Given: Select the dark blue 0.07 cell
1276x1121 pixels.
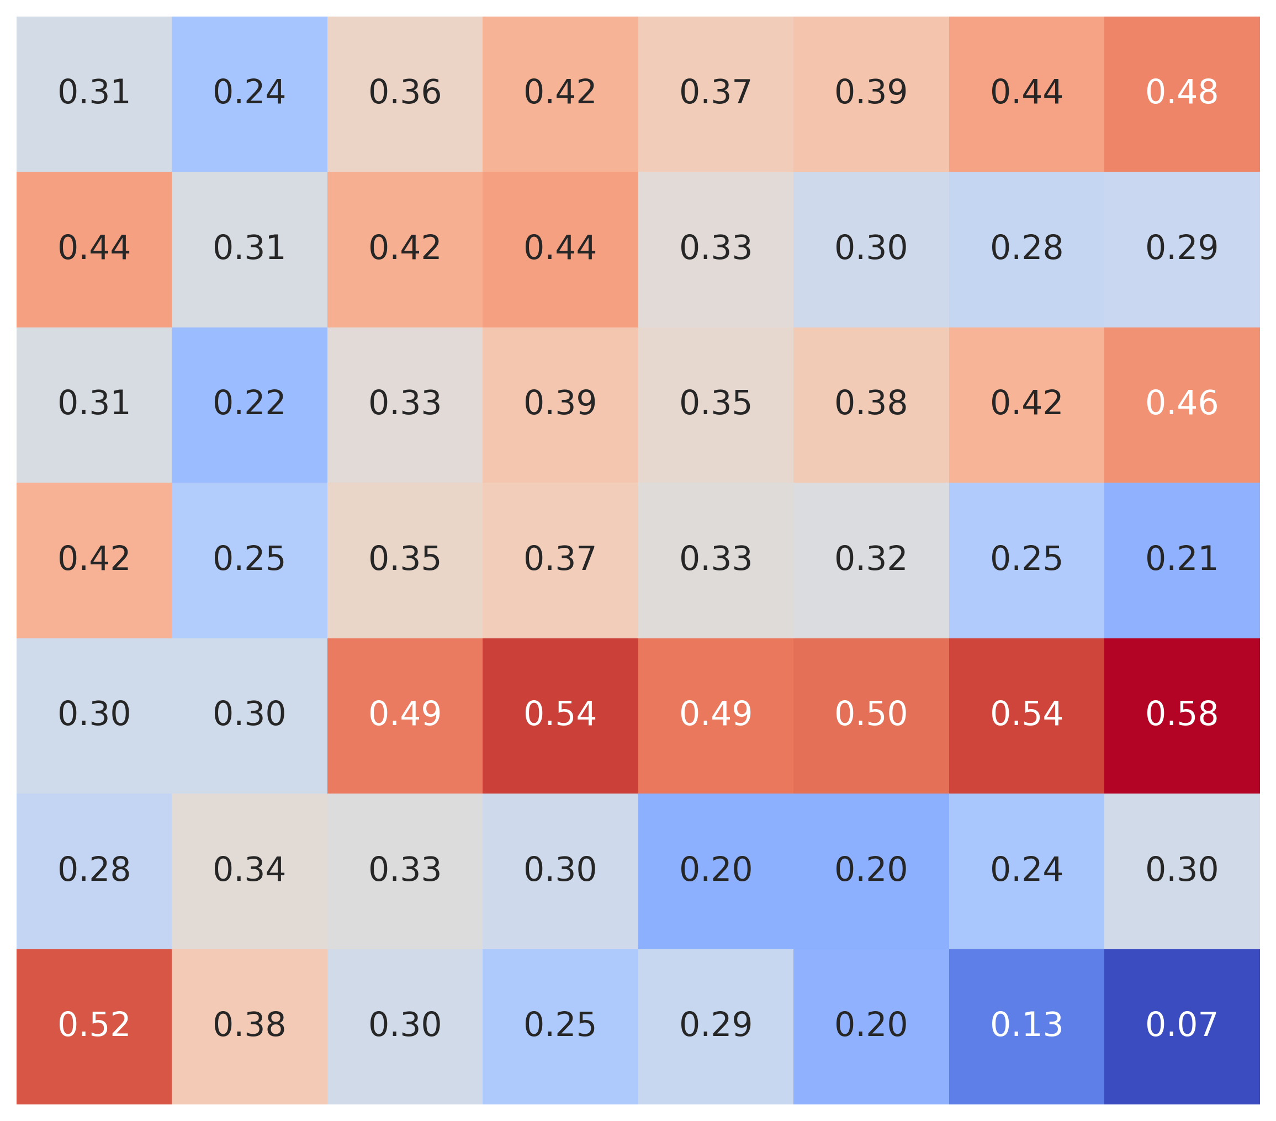Looking at the screenshot, I should click(x=1181, y=1025).
